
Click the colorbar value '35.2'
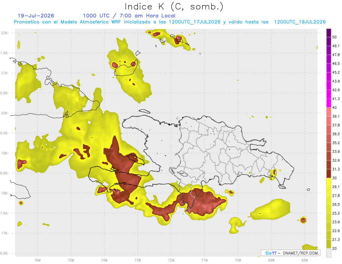[336, 143]
